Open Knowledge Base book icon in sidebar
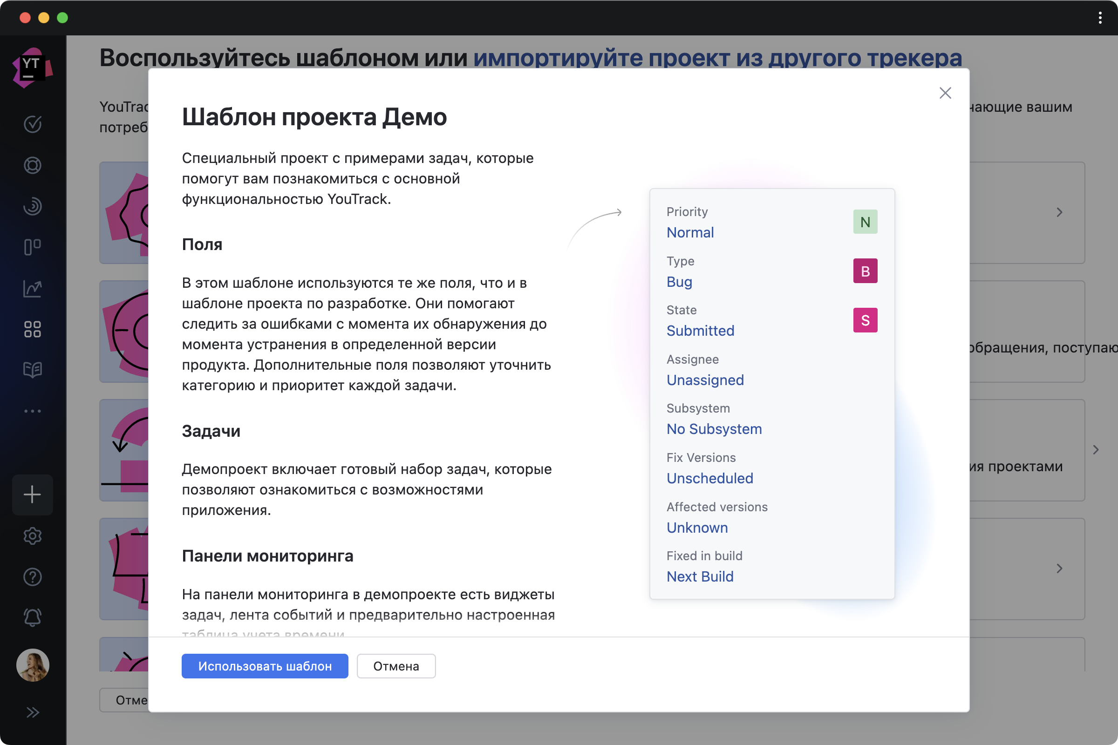 coord(32,370)
